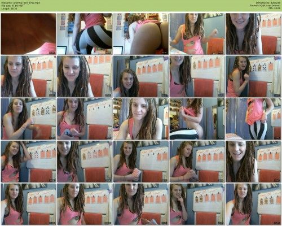Open thumbnail of woman looking down shuffling cards
282x226 pixels.
pos(197,162)
